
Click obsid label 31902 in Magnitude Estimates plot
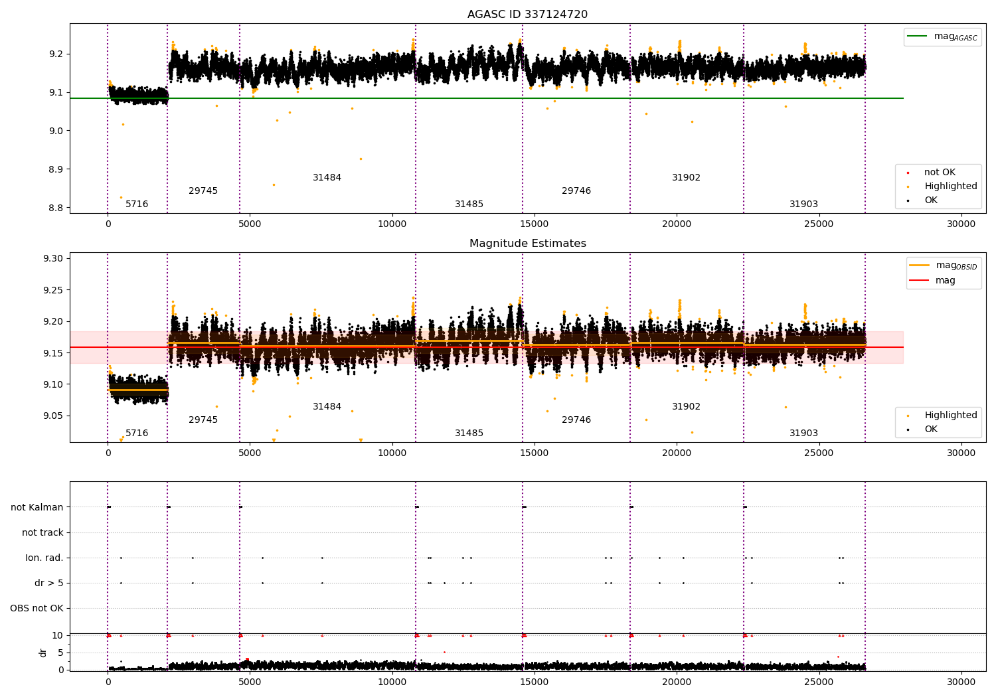686,407
